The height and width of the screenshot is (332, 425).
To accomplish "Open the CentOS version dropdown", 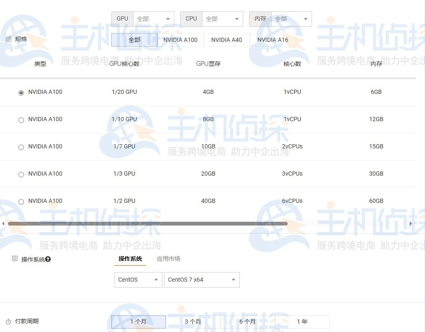I will [x=202, y=280].
